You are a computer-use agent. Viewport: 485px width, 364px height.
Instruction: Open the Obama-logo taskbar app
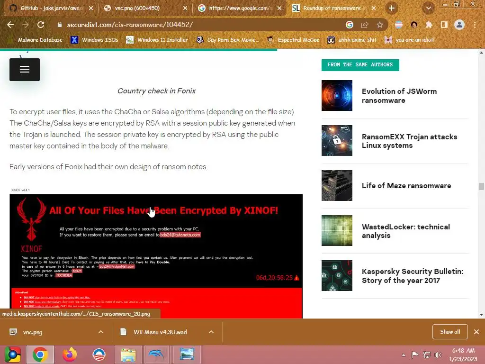pyautogui.click(x=99, y=355)
